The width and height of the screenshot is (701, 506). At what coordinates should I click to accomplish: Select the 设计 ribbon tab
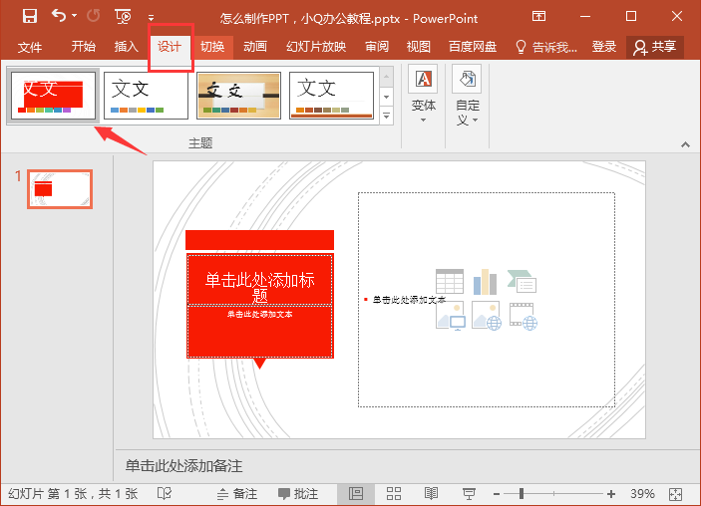pyautogui.click(x=170, y=47)
